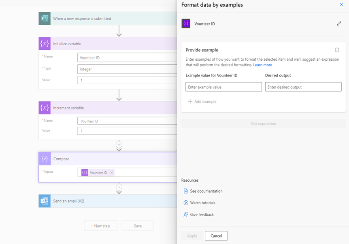Click Add example button

point(202,102)
